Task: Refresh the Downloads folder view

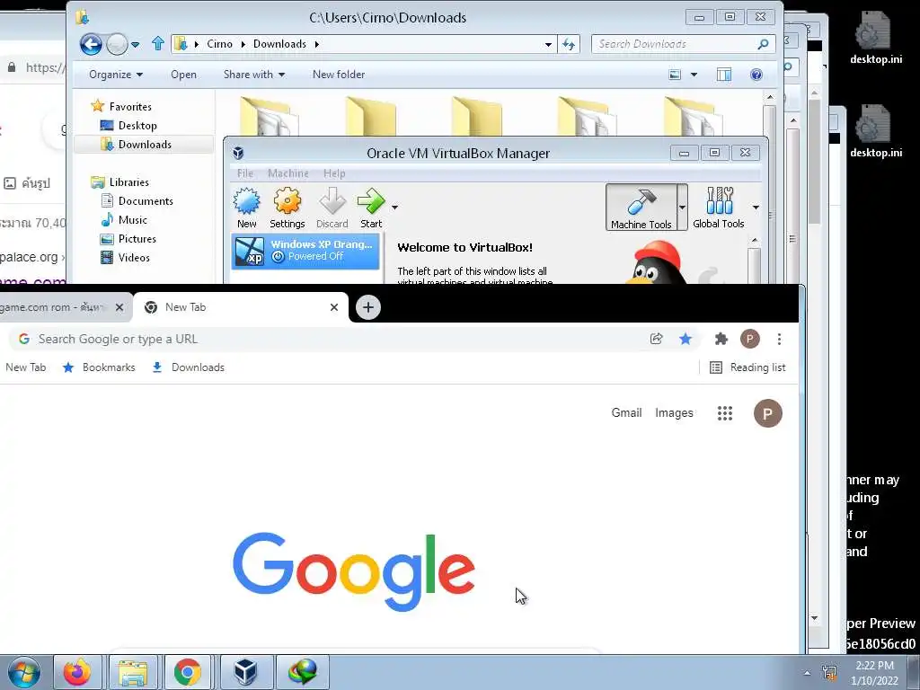Action: click(x=569, y=44)
